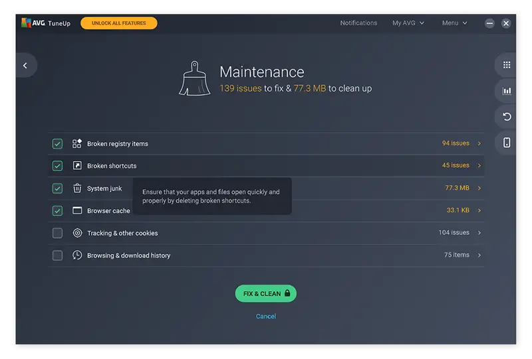The image size is (532, 359).
Task: Click Unlock All Features button
Action: (119, 23)
